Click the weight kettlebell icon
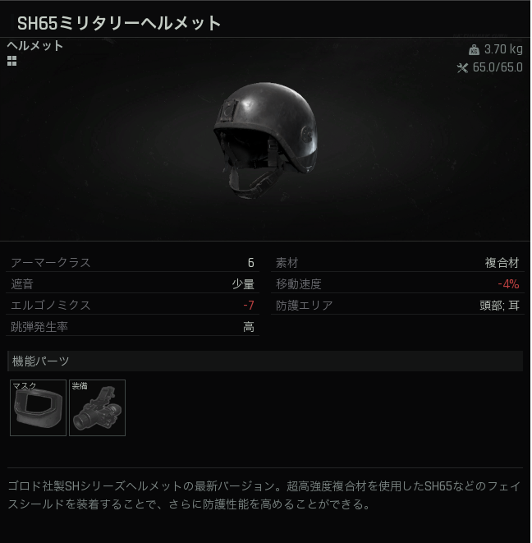 coord(475,50)
